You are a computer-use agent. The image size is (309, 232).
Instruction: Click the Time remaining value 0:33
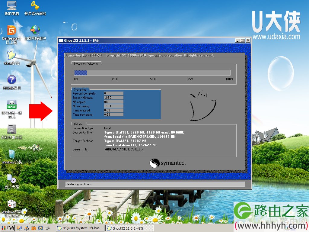pyautogui.click(x=114, y=114)
